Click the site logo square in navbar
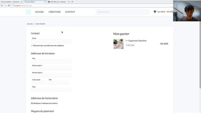 point(29,12)
